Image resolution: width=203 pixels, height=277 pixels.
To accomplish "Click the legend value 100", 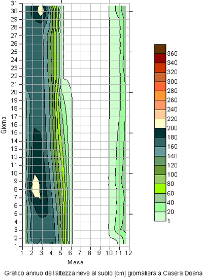I will 172,175.
